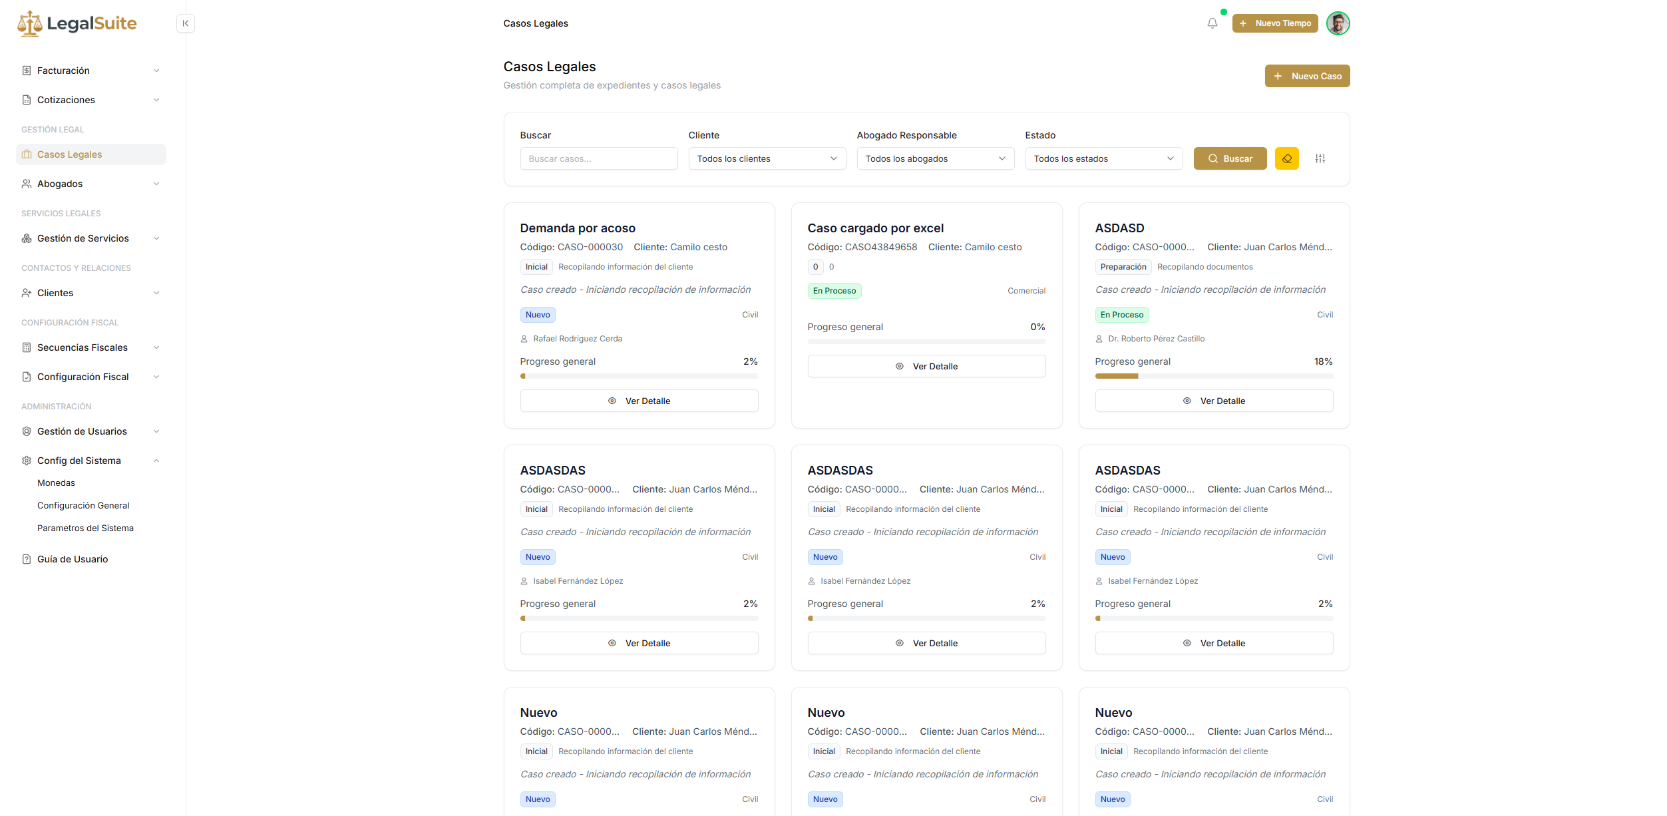Image resolution: width=1667 pixels, height=816 pixels.
Task: Collapse the sidebar with the arrow icon
Action: [186, 23]
